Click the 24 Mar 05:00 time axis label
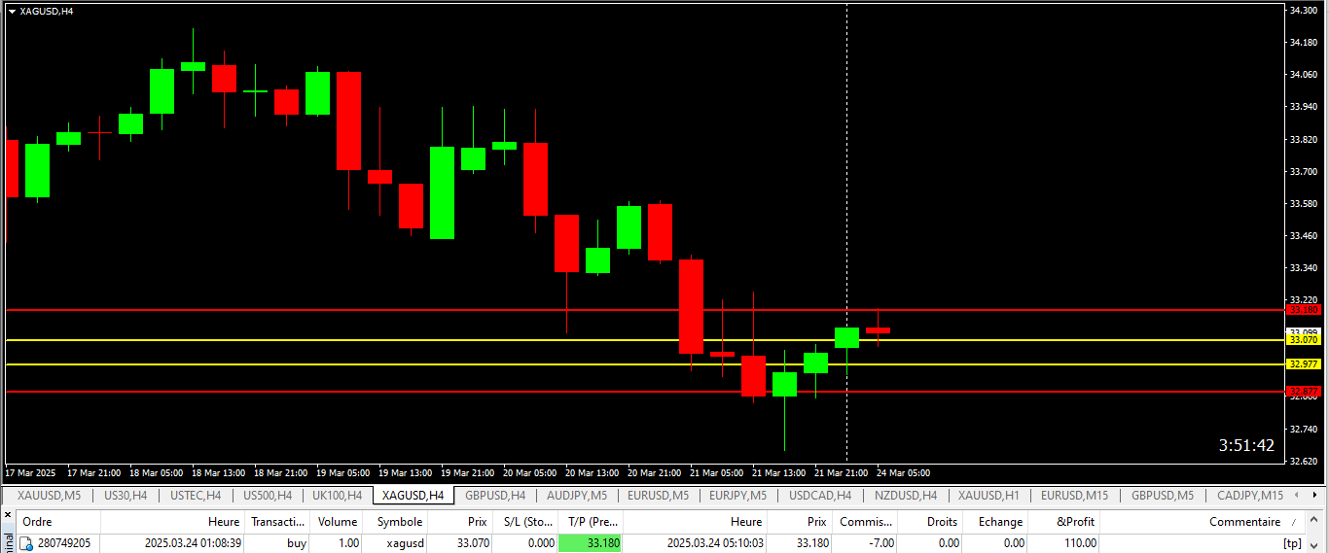 [904, 473]
